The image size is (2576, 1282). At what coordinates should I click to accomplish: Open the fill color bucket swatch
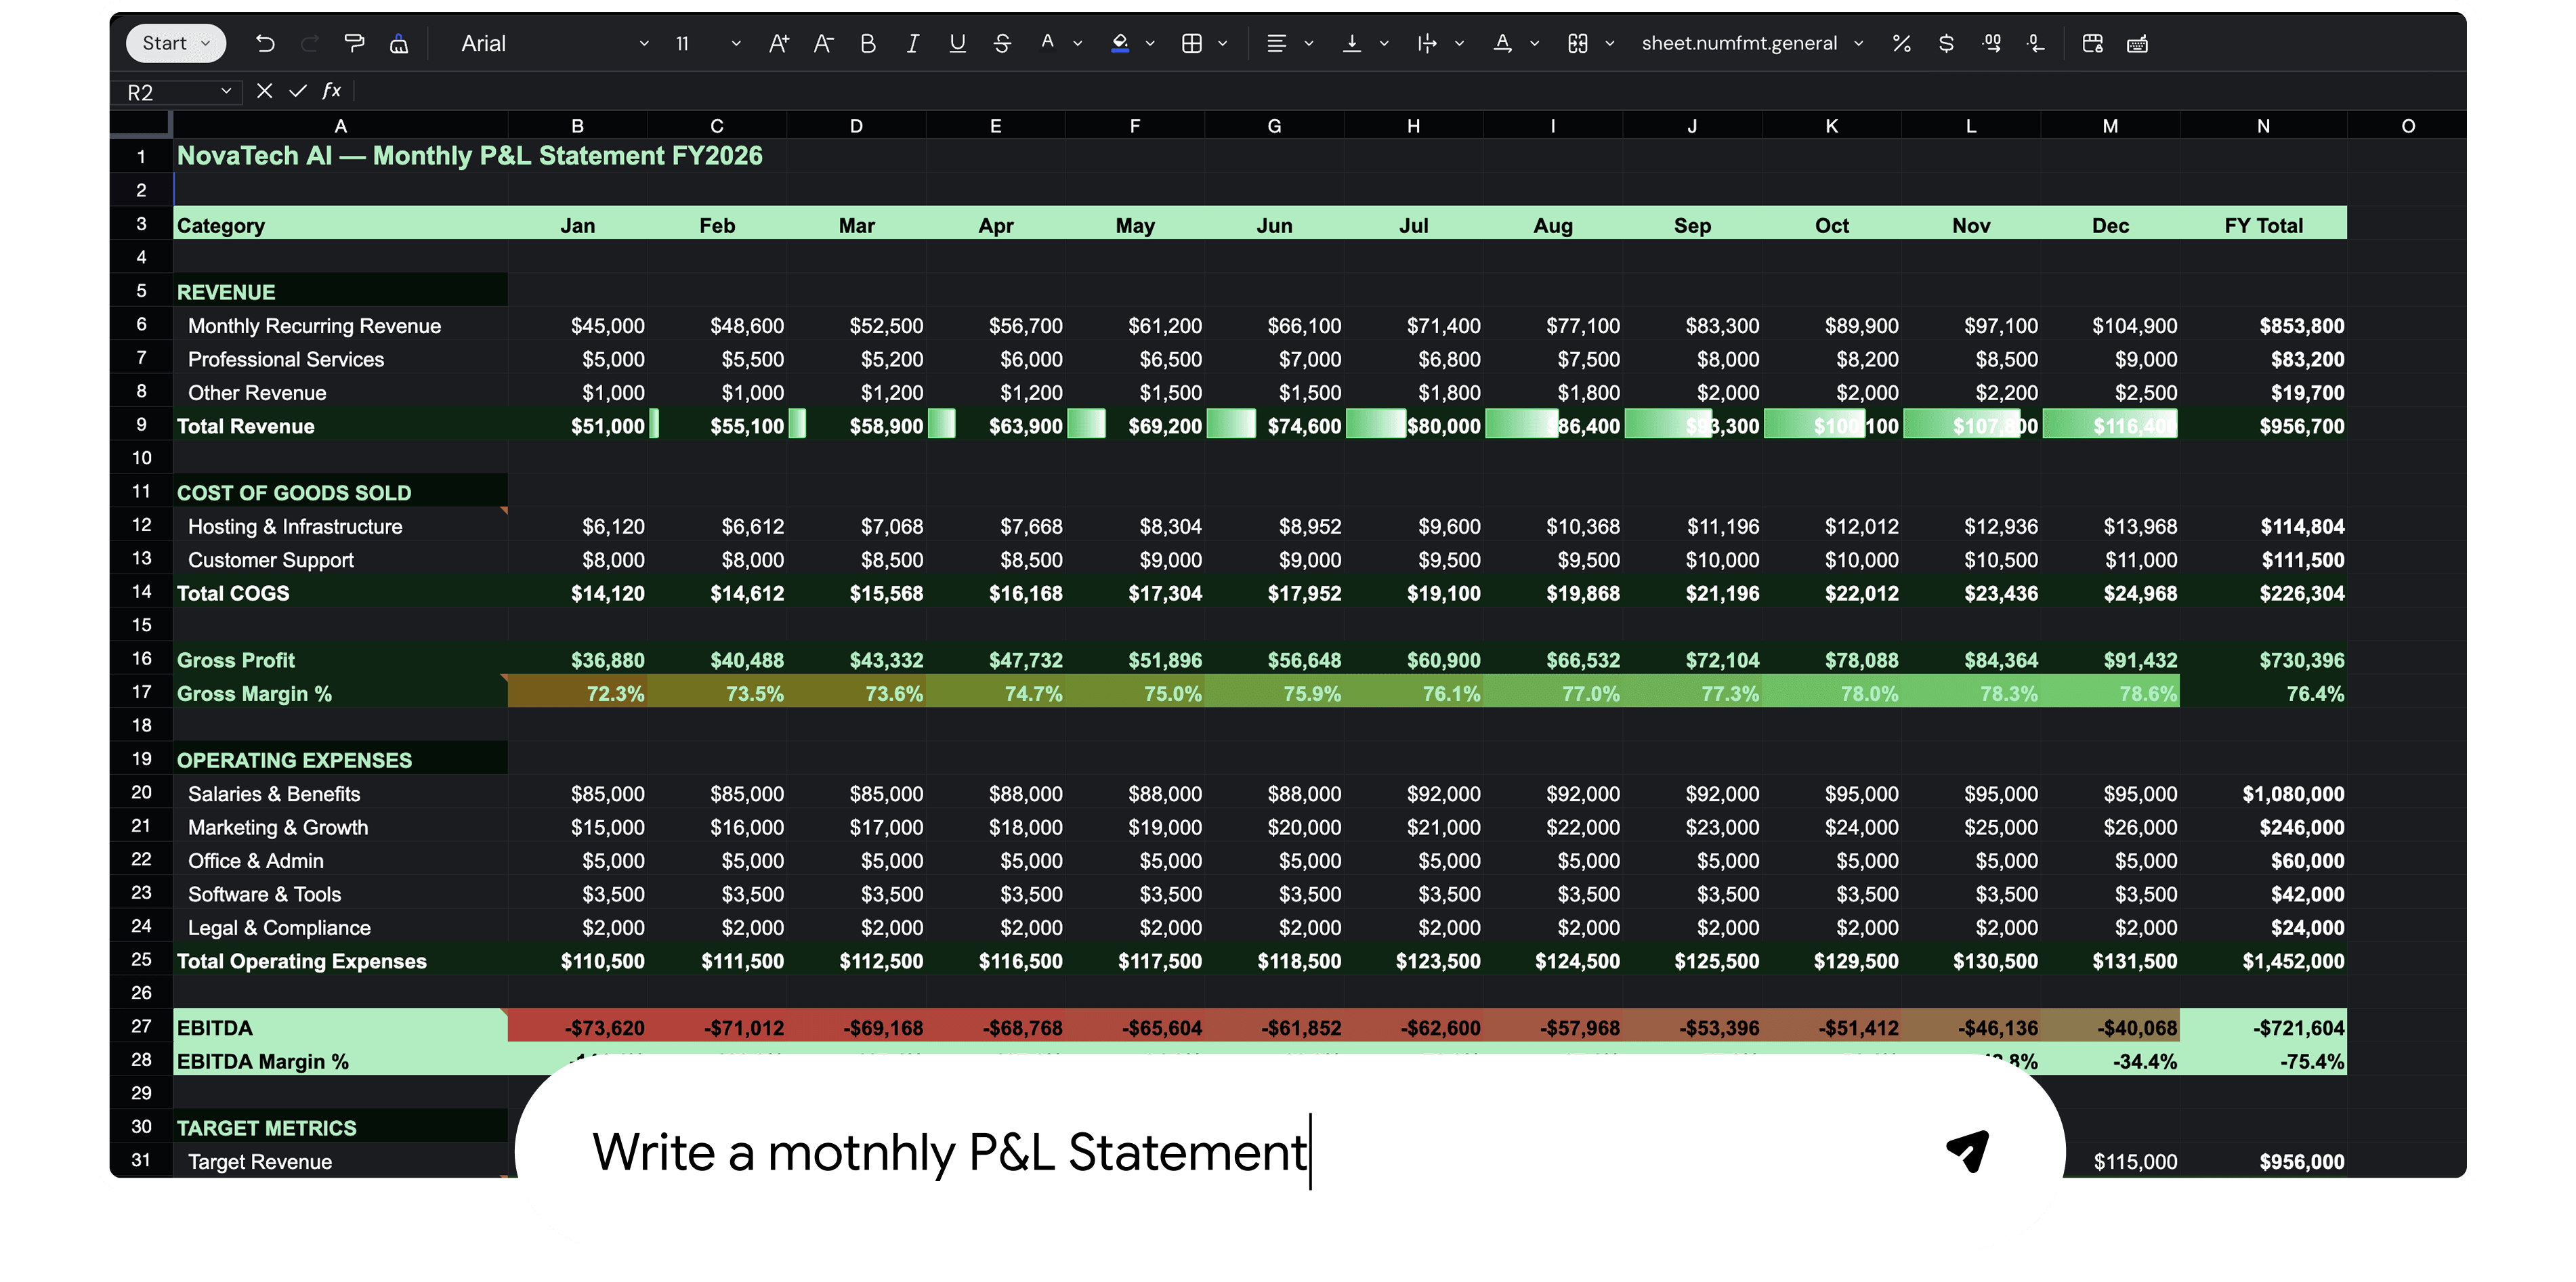coord(1120,43)
